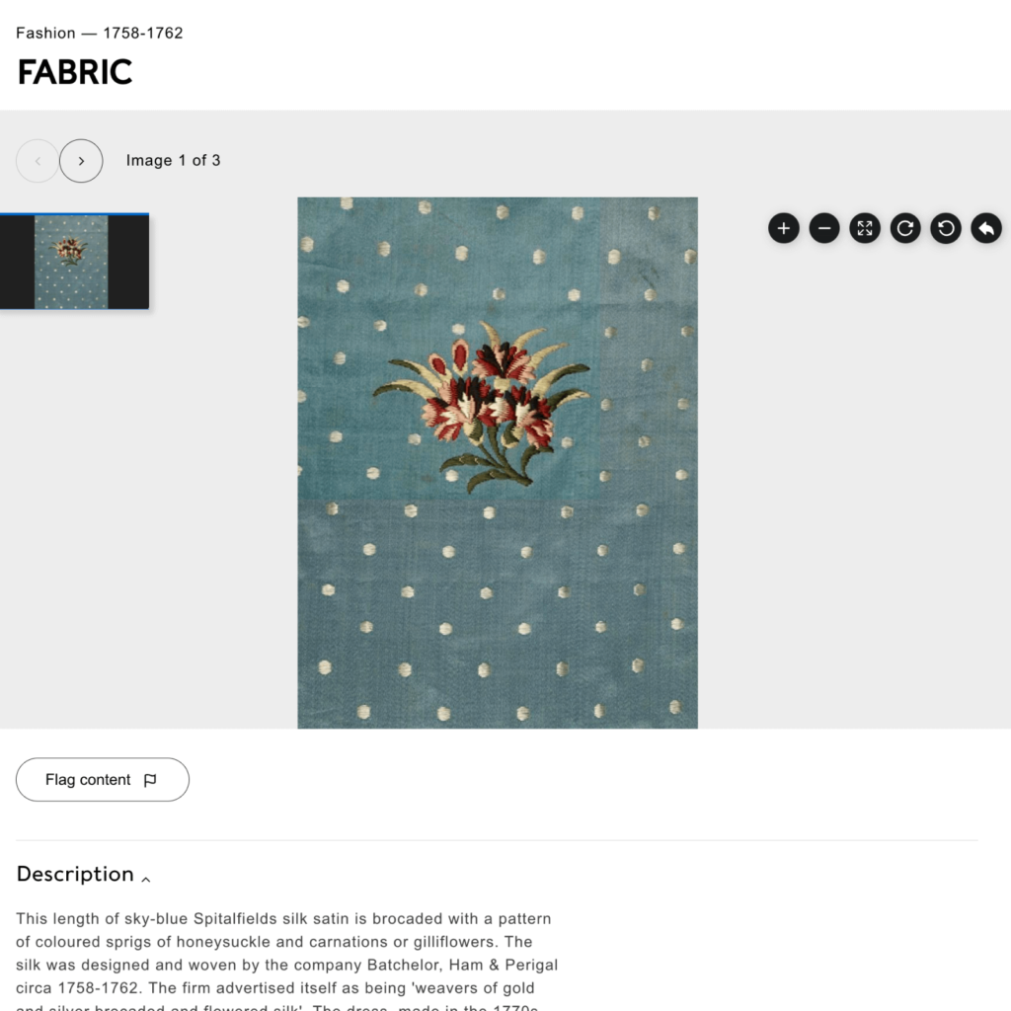The image size is (1011, 1011).
Task: Zoom out of the fabric image
Action: [824, 229]
